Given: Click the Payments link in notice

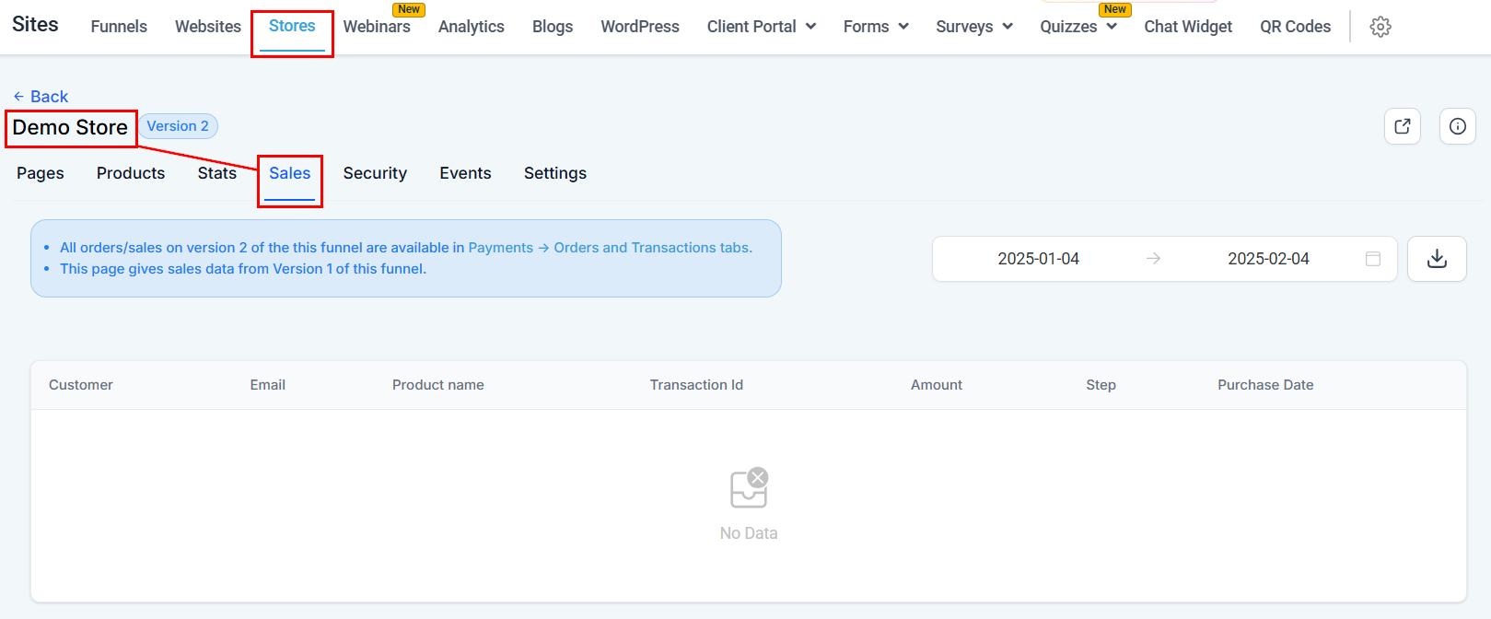Looking at the screenshot, I should coord(500,248).
